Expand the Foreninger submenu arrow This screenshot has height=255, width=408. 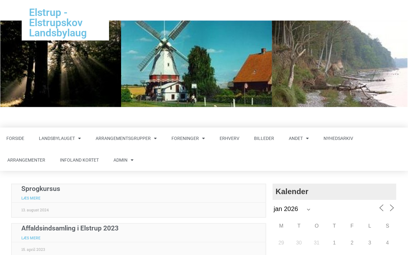pyautogui.click(x=203, y=138)
